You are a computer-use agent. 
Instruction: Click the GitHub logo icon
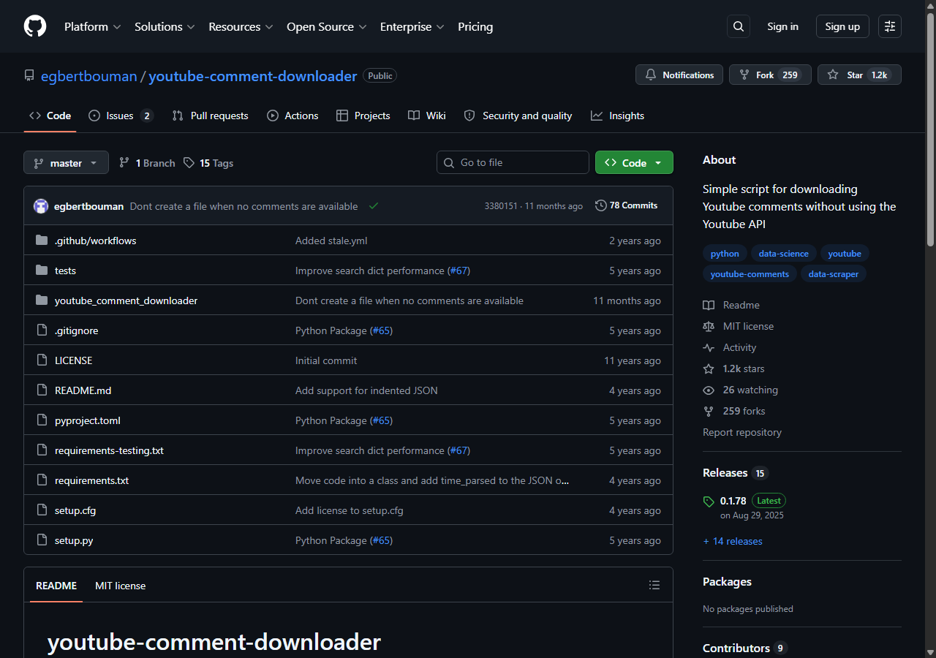35,26
